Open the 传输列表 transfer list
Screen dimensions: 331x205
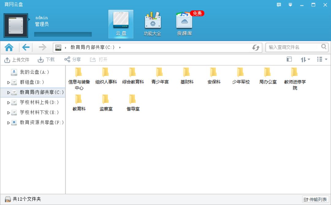click(315, 199)
